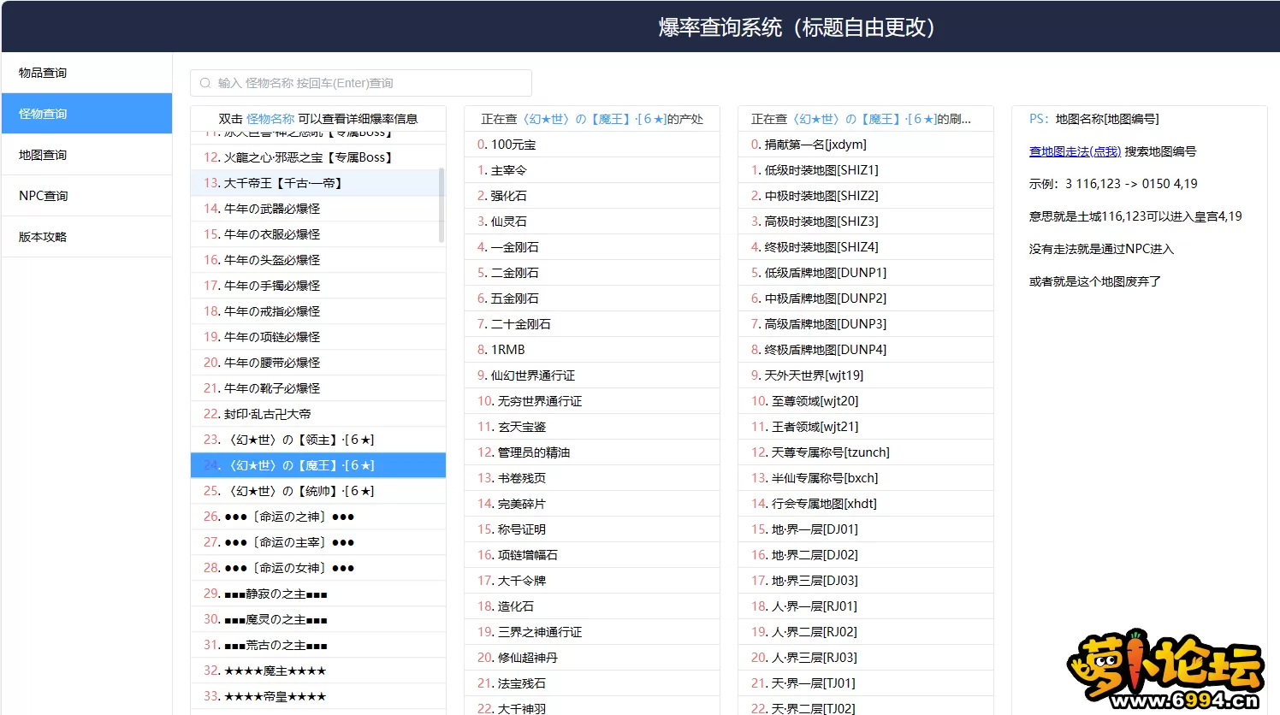Select 25.〈幻★世〉の【统帅】·[6★]
Screen dimensions: 1280x715
(318, 491)
